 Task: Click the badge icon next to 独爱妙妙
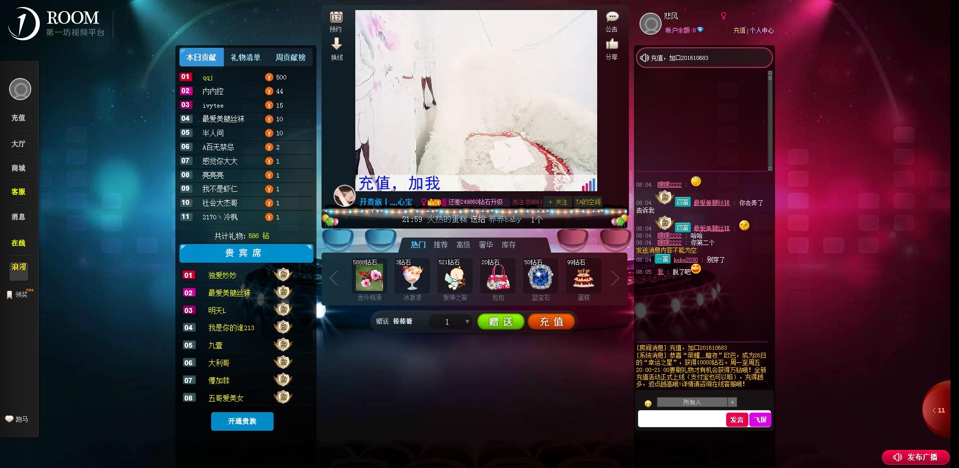(x=283, y=275)
